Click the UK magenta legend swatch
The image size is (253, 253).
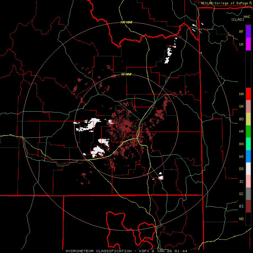click(x=248, y=44)
